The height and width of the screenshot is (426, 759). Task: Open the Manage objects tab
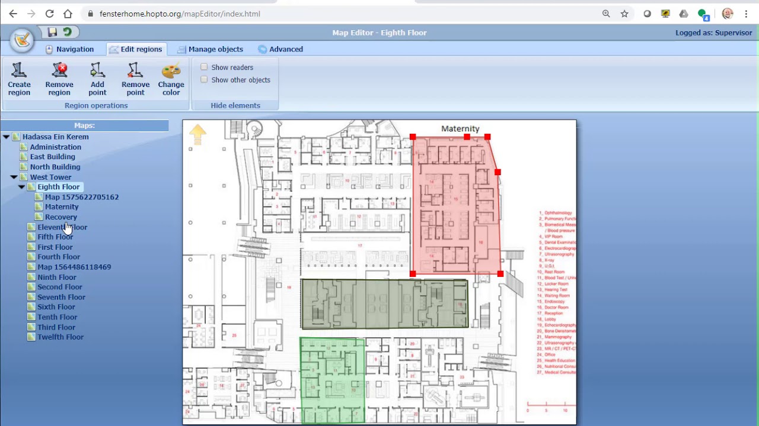coord(210,49)
